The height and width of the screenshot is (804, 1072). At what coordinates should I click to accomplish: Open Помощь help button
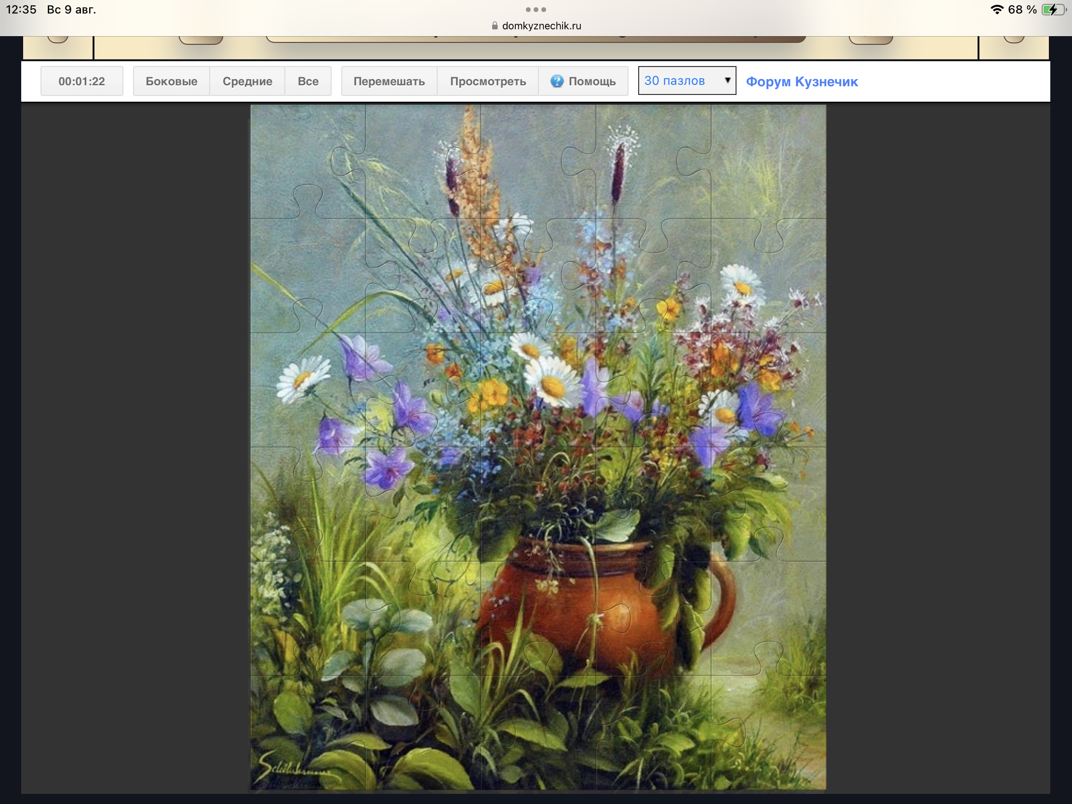(x=584, y=81)
